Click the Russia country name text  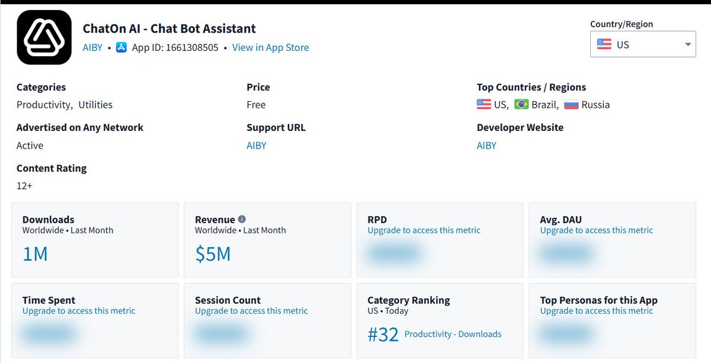(x=595, y=104)
